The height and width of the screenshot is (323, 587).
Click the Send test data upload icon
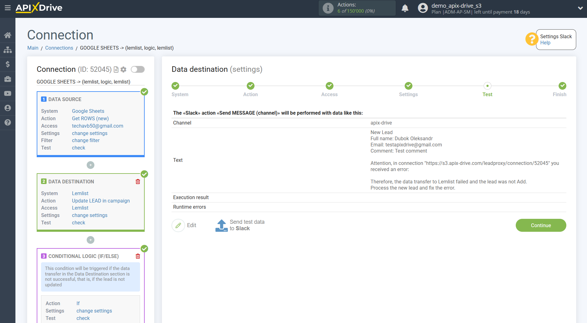(221, 225)
